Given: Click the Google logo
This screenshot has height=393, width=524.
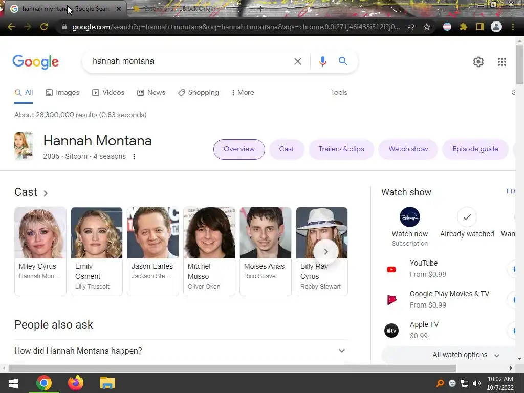Looking at the screenshot, I should [36, 62].
